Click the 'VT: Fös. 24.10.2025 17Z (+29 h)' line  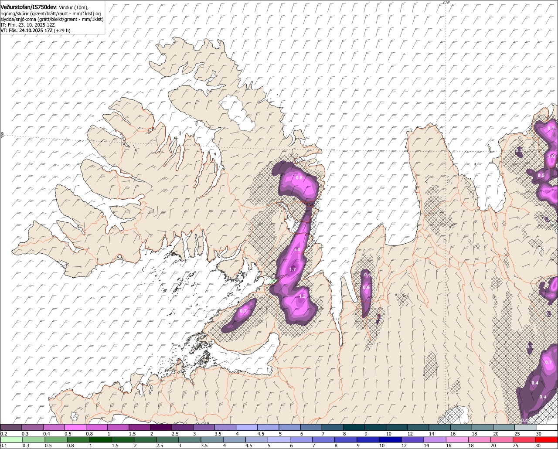[x=35, y=31]
